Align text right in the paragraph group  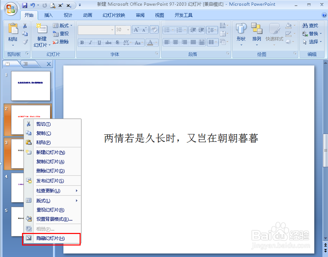[184, 42]
